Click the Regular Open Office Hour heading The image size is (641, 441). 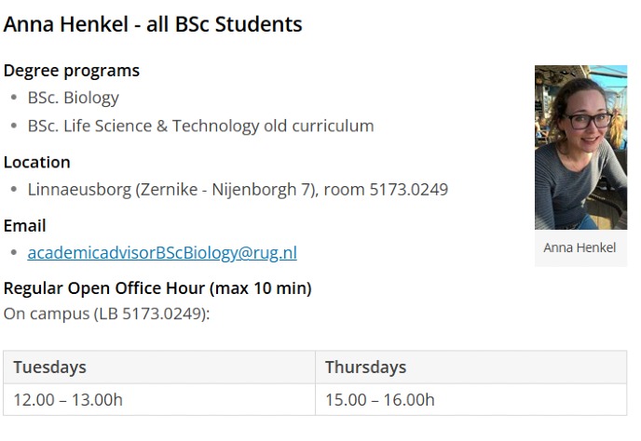click(x=157, y=288)
